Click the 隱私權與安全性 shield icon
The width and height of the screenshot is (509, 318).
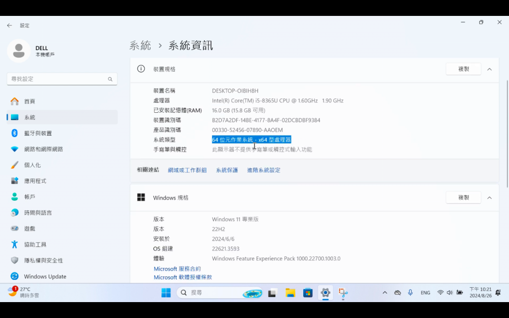pyautogui.click(x=14, y=260)
